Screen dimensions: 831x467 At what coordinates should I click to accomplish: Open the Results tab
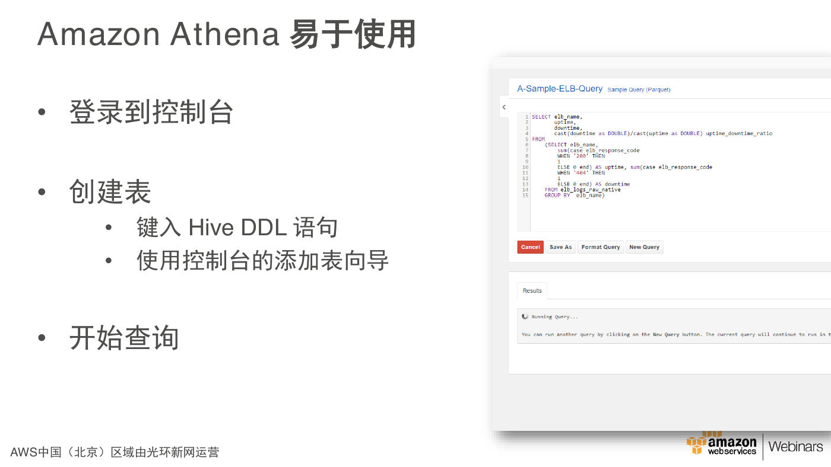[532, 290]
